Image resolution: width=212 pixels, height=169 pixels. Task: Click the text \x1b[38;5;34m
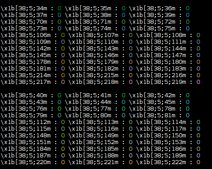(24, 8)
